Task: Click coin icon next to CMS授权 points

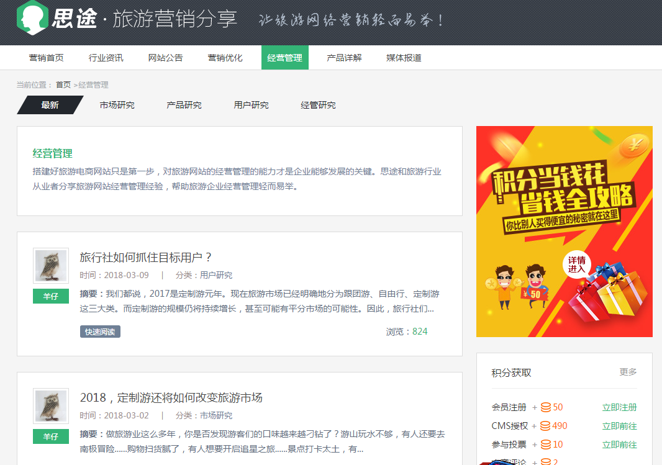Action: tap(545, 426)
